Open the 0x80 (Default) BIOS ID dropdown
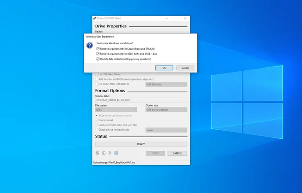The height and width of the screenshot is (193, 302). tap(166, 84)
